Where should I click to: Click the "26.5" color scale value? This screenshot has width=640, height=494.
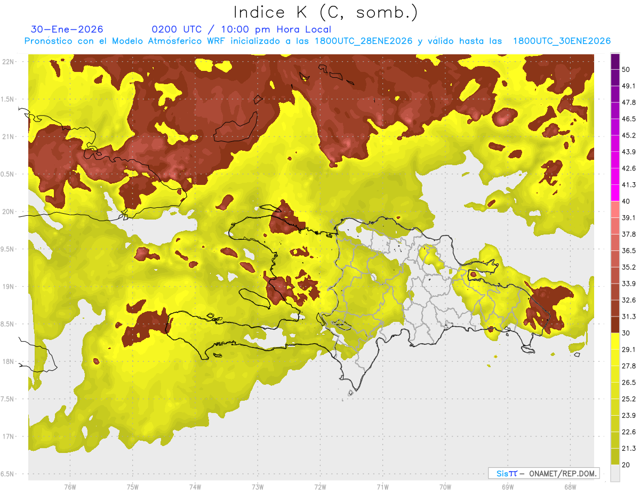tap(629, 383)
